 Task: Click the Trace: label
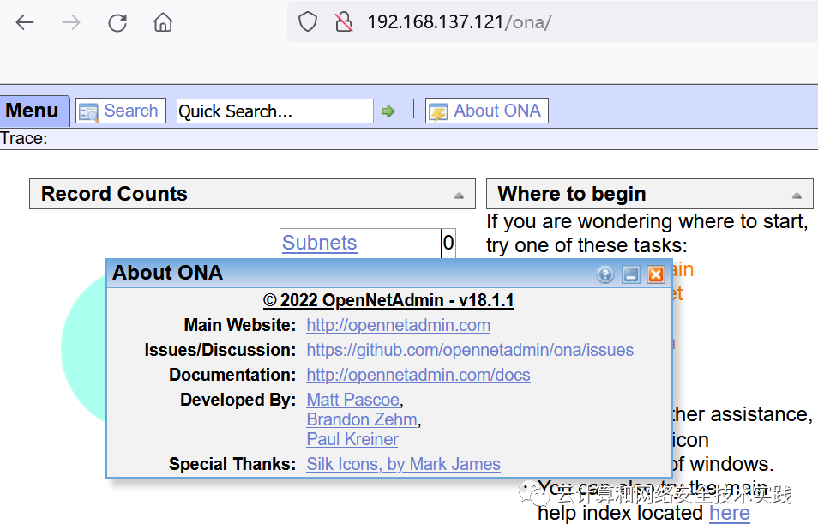(x=23, y=138)
